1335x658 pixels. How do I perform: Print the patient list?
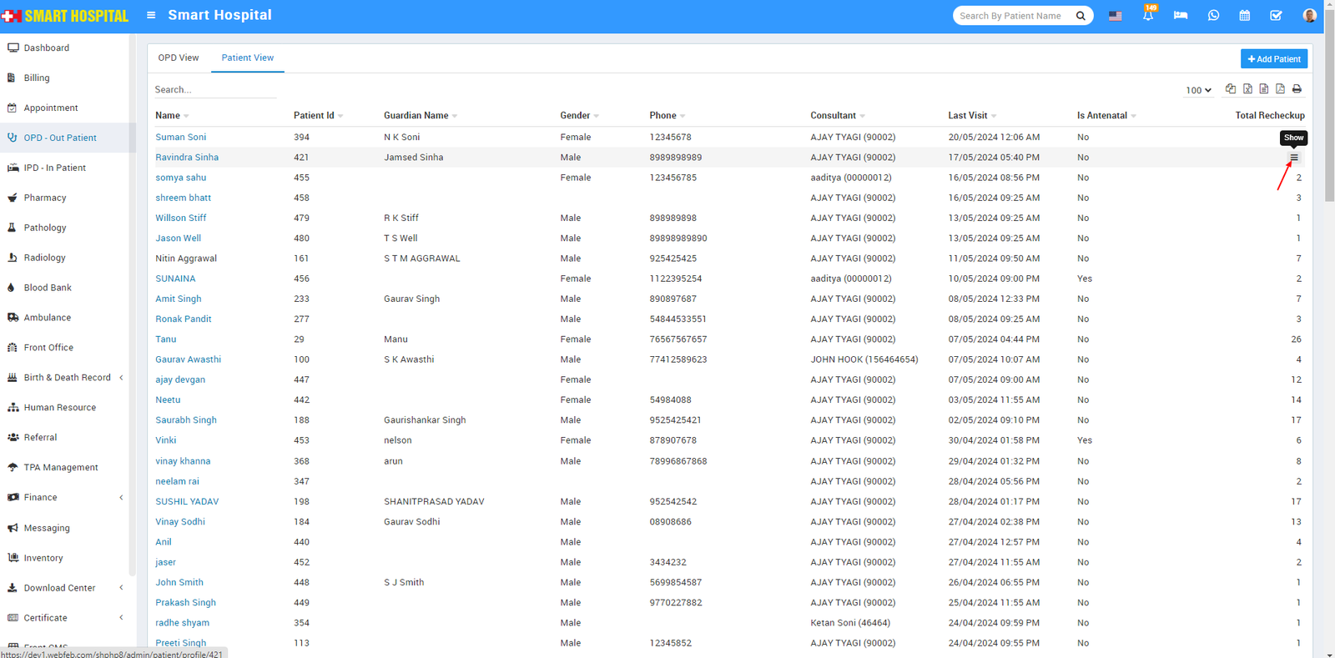[1297, 89]
